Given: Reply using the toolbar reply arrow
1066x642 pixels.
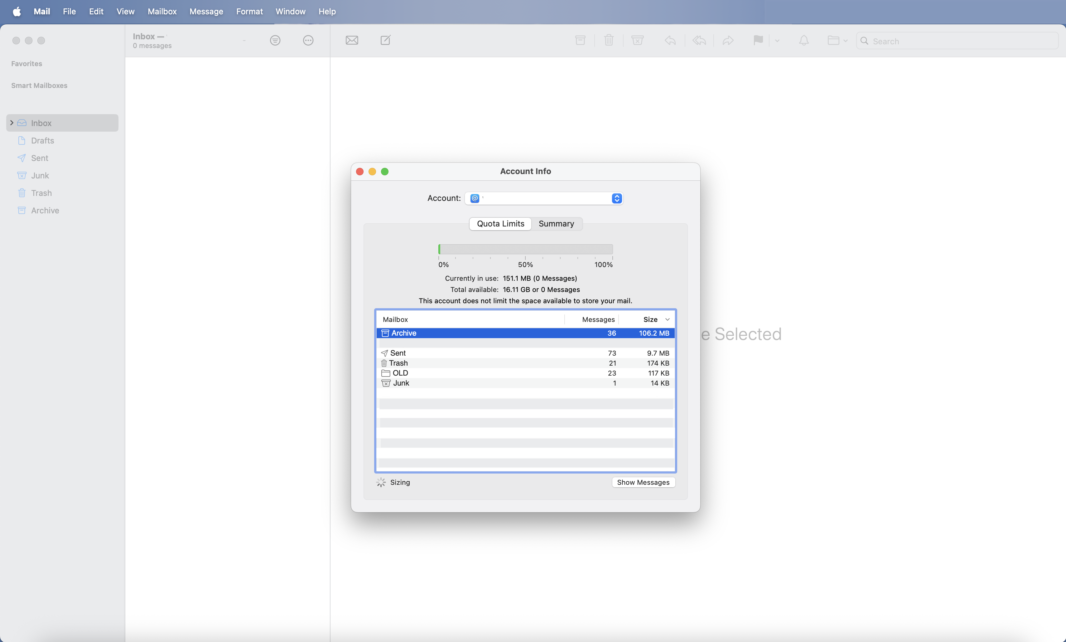Looking at the screenshot, I should point(670,40).
